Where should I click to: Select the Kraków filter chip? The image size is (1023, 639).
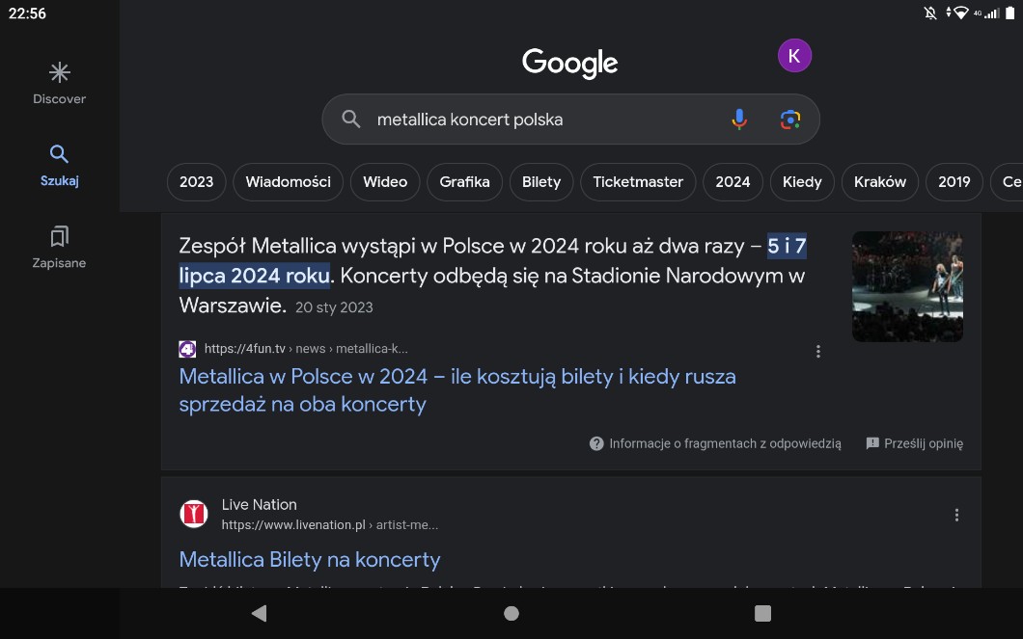pos(880,182)
